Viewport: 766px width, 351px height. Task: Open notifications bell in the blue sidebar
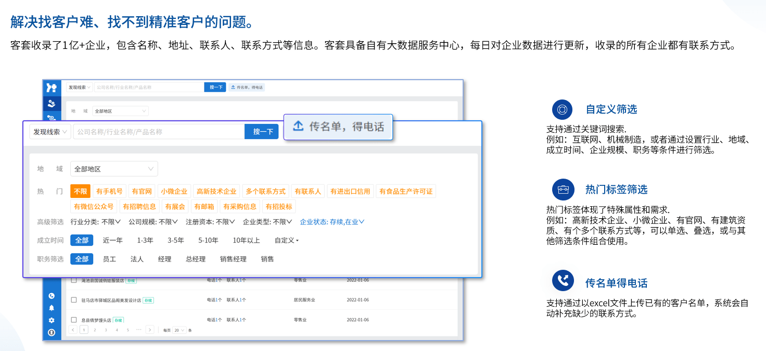52,308
